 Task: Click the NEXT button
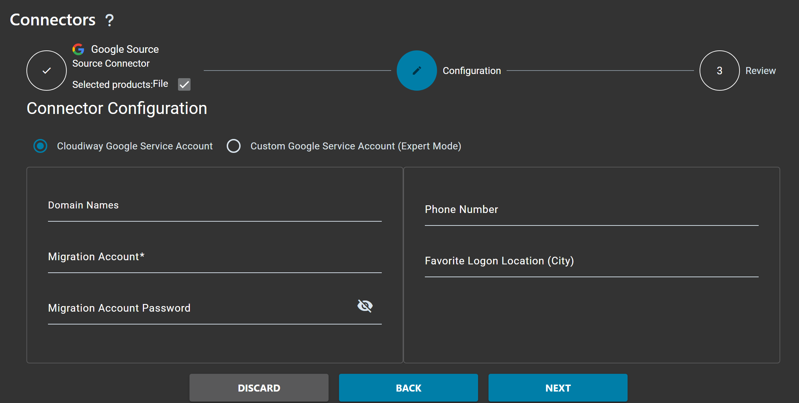coord(558,388)
